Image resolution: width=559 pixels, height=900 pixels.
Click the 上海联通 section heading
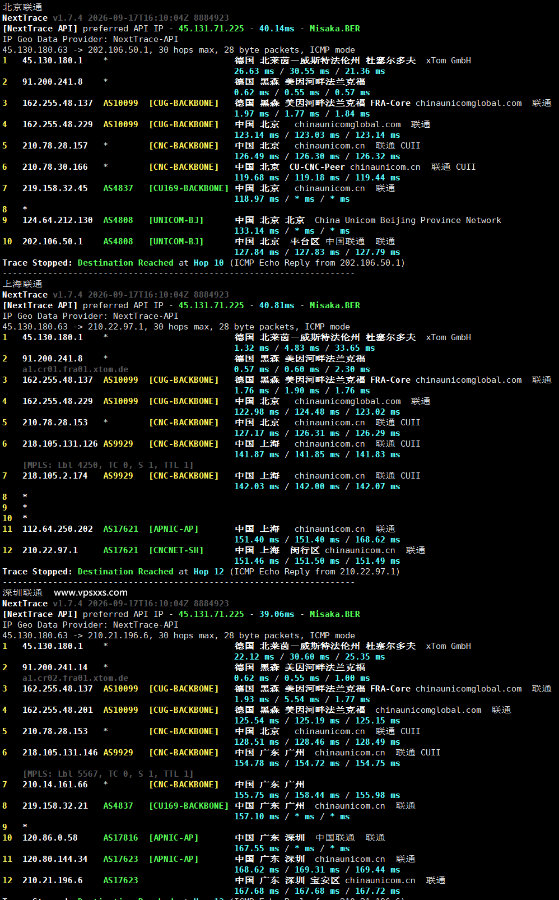click(x=22, y=284)
